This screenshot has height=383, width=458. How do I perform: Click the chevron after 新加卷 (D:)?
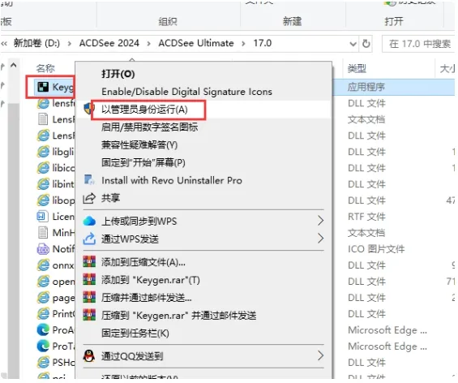[70, 44]
